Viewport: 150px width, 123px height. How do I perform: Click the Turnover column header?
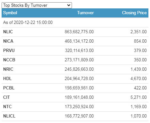pyautogui.click(x=85, y=13)
